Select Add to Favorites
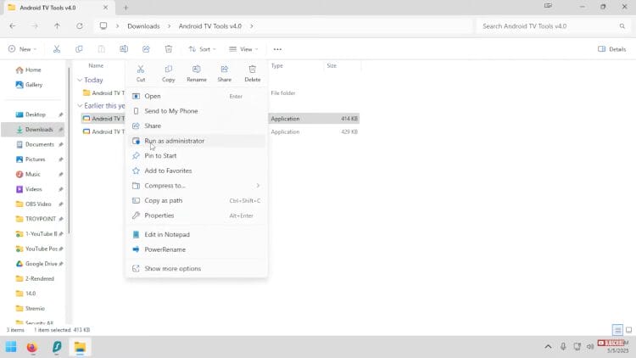Viewport: 636px width, 358px height. [197, 171]
